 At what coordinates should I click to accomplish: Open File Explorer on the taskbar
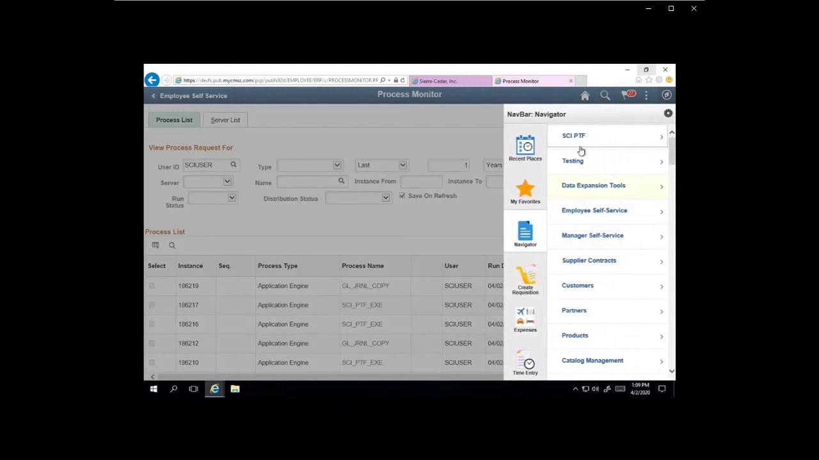click(x=235, y=388)
